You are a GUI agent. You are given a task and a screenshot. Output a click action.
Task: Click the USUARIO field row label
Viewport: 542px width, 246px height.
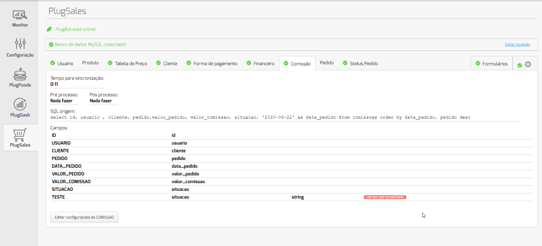(61, 143)
